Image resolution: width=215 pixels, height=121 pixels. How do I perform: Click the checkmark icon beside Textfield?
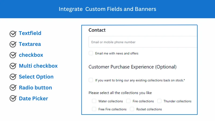13,34
